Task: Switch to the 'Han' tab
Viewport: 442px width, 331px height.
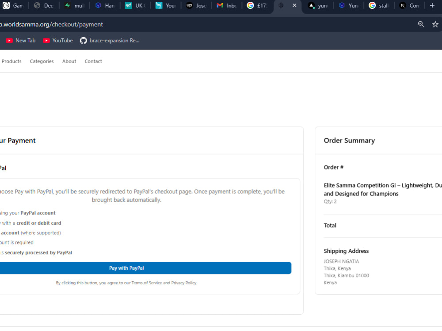Action: [x=105, y=6]
